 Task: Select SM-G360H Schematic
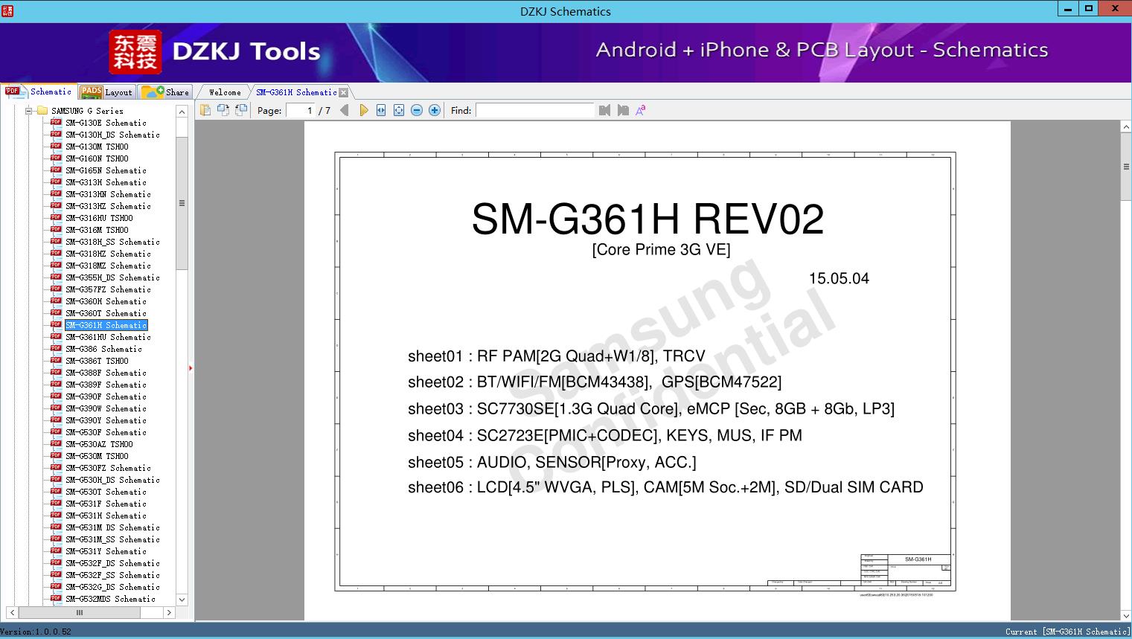[106, 301]
